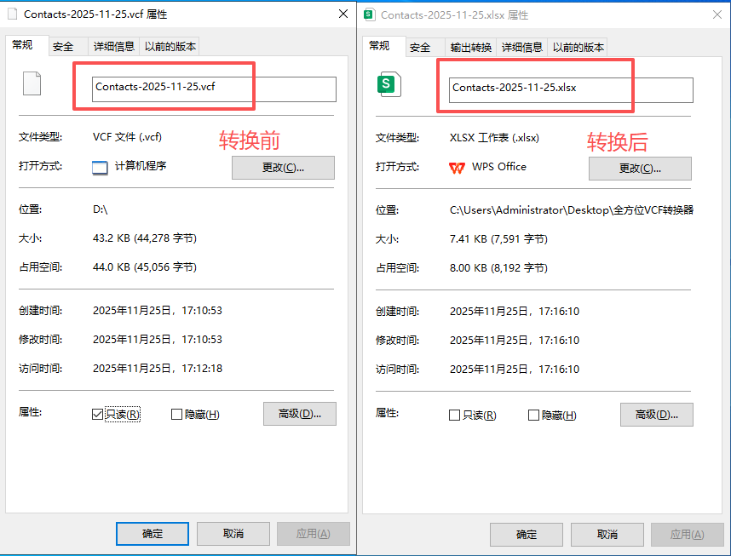
Task: Switch to 详细信息 tab in vcf properties
Action: [x=113, y=48]
